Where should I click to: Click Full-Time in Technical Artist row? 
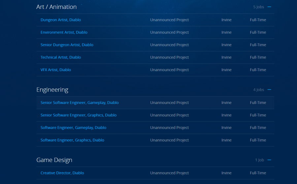pos(258,57)
